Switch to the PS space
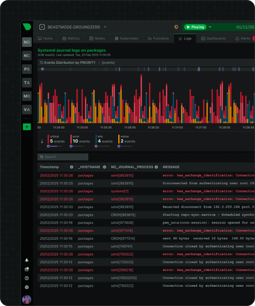 pos(27,69)
